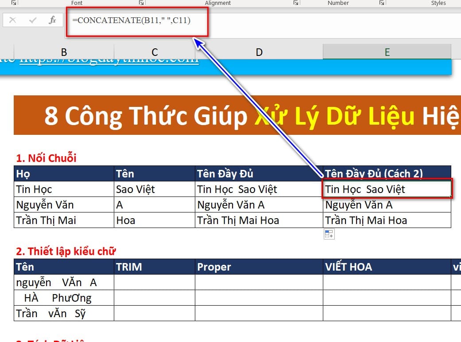Click the second table's 'Tên' header cell
461x342 pixels.
64,267
